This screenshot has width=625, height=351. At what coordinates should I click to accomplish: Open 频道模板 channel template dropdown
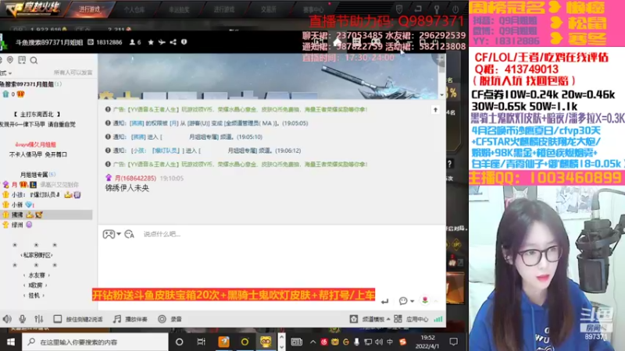coord(376,319)
